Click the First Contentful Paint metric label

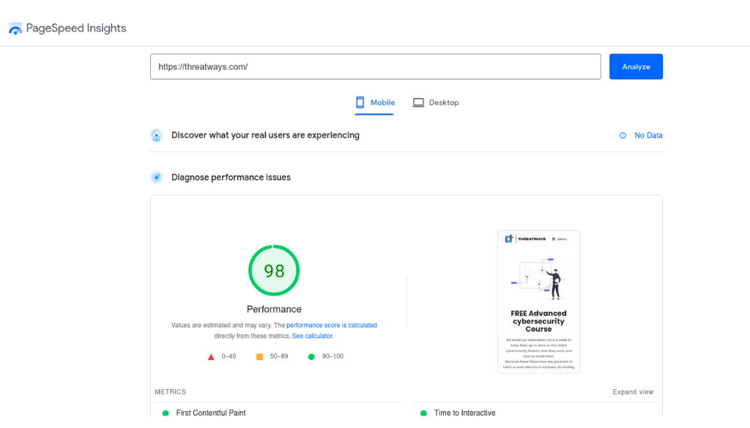click(x=211, y=413)
